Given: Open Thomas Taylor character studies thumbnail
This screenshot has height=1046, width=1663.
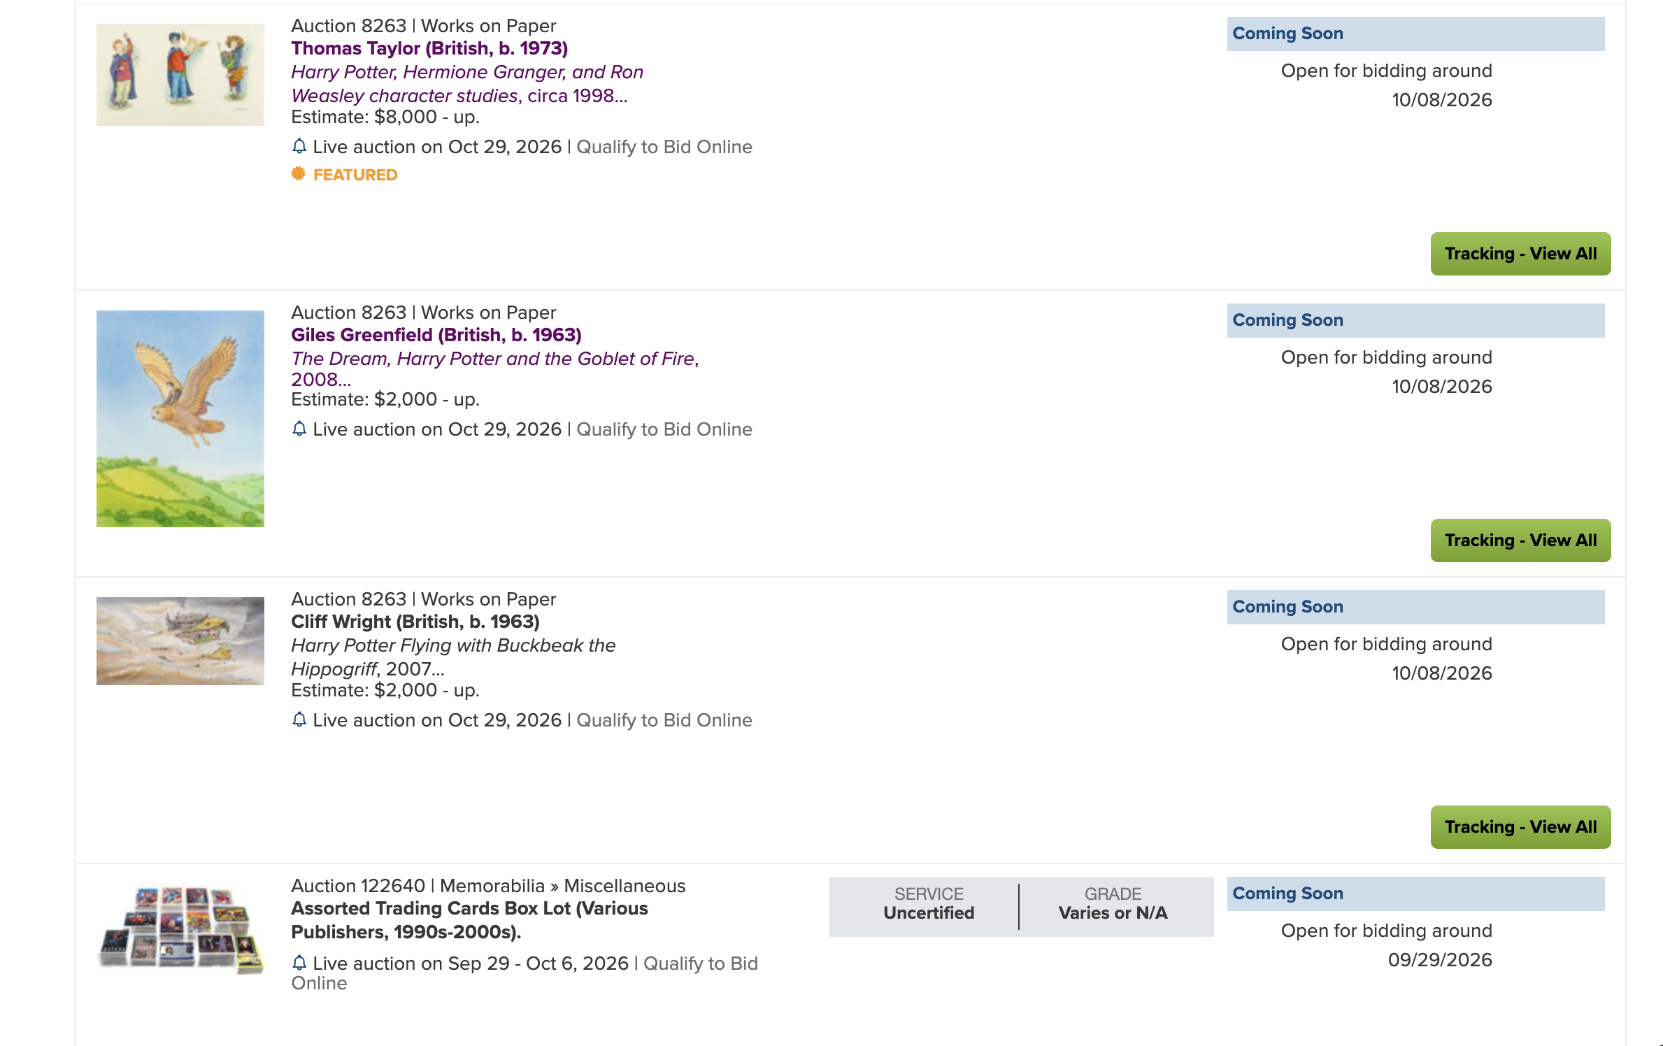Looking at the screenshot, I should click(x=180, y=75).
